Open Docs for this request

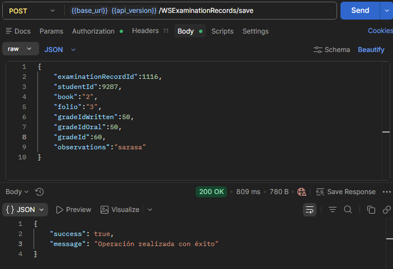click(18, 31)
